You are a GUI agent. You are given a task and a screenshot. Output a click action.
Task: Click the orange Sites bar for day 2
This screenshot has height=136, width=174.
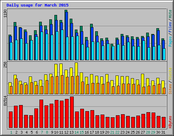[x=16, y=86]
